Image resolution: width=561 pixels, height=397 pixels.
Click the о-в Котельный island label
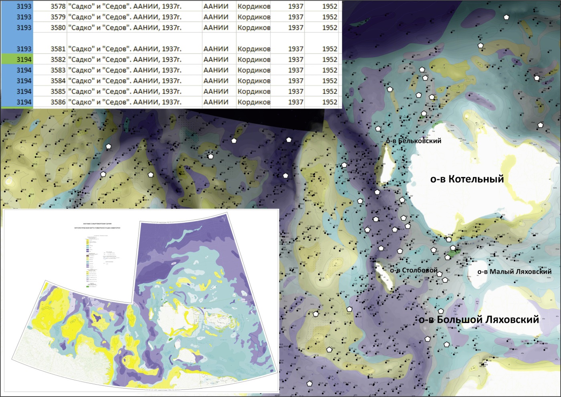click(x=467, y=179)
